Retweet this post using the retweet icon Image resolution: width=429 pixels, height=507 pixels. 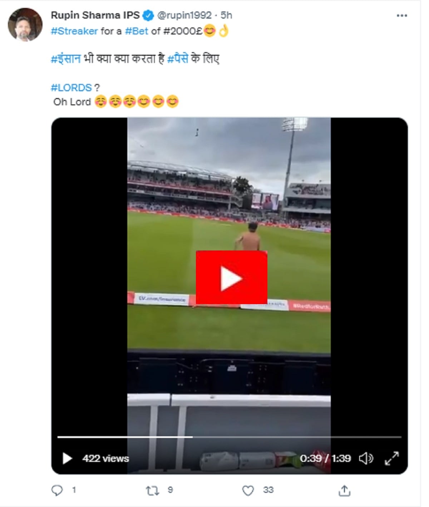[x=152, y=491]
